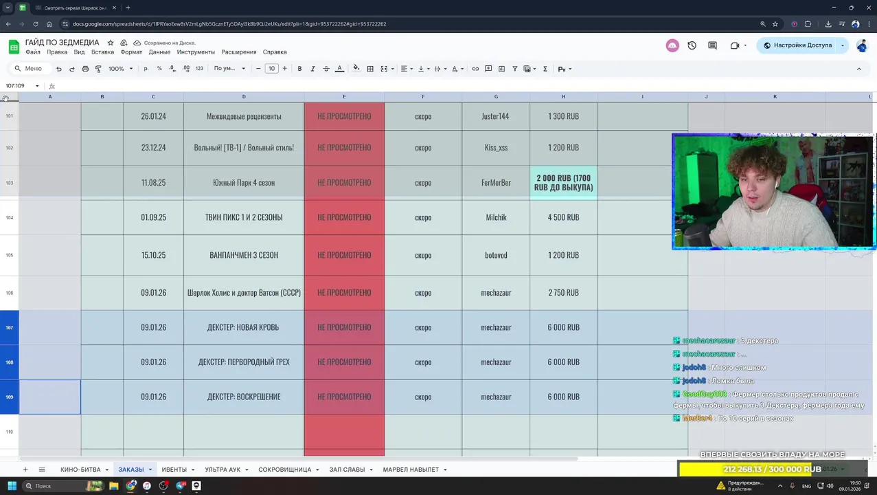The width and height of the screenshot is (877, 495).
Task: Switch to the ЗАЛ СЛАВЫ sheet tab
Action: pos(347,470)
